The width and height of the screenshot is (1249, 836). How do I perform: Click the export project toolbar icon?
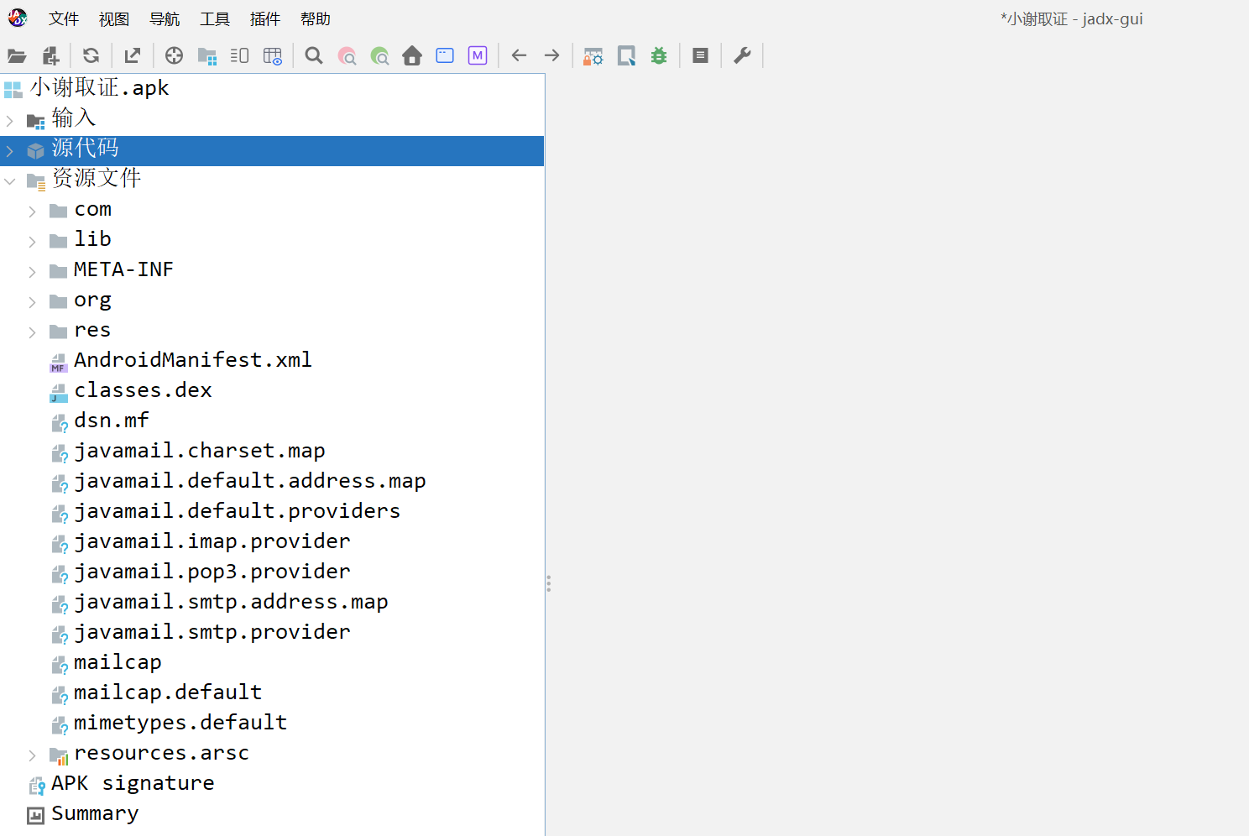pyautogui.click(x=132, y=56)
